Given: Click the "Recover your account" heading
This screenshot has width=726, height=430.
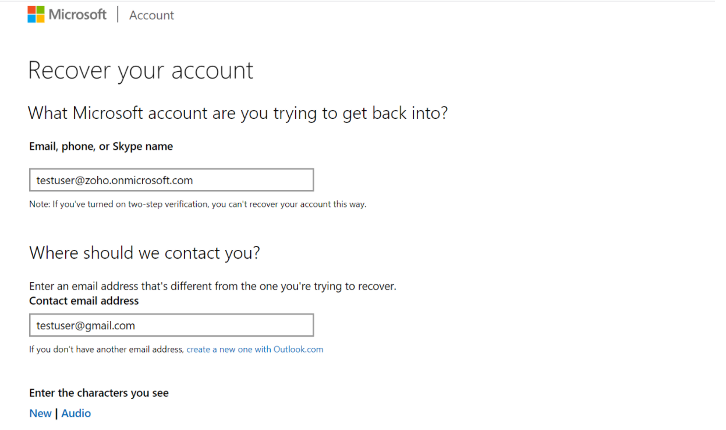Looking at the screenshot, I should (140, 71).
